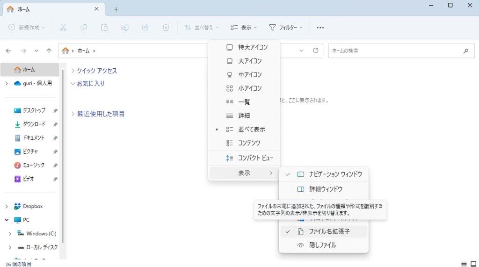Open the three-dot more options menu
The height and width of the screenshot is (267, 479).
click(x=320, y=28)
